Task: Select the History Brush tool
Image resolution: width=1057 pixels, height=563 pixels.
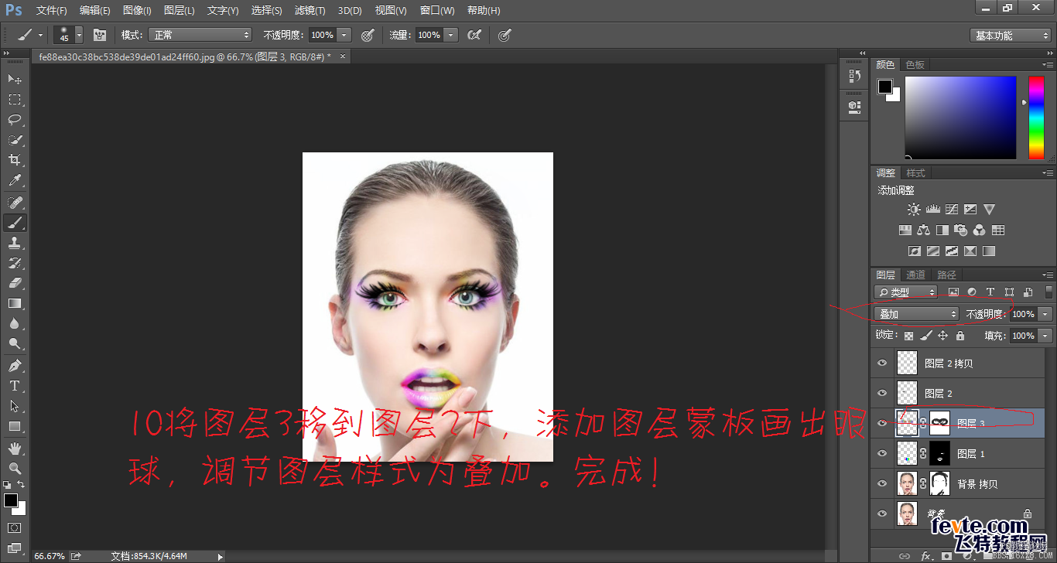Action: tap(15, 263)
